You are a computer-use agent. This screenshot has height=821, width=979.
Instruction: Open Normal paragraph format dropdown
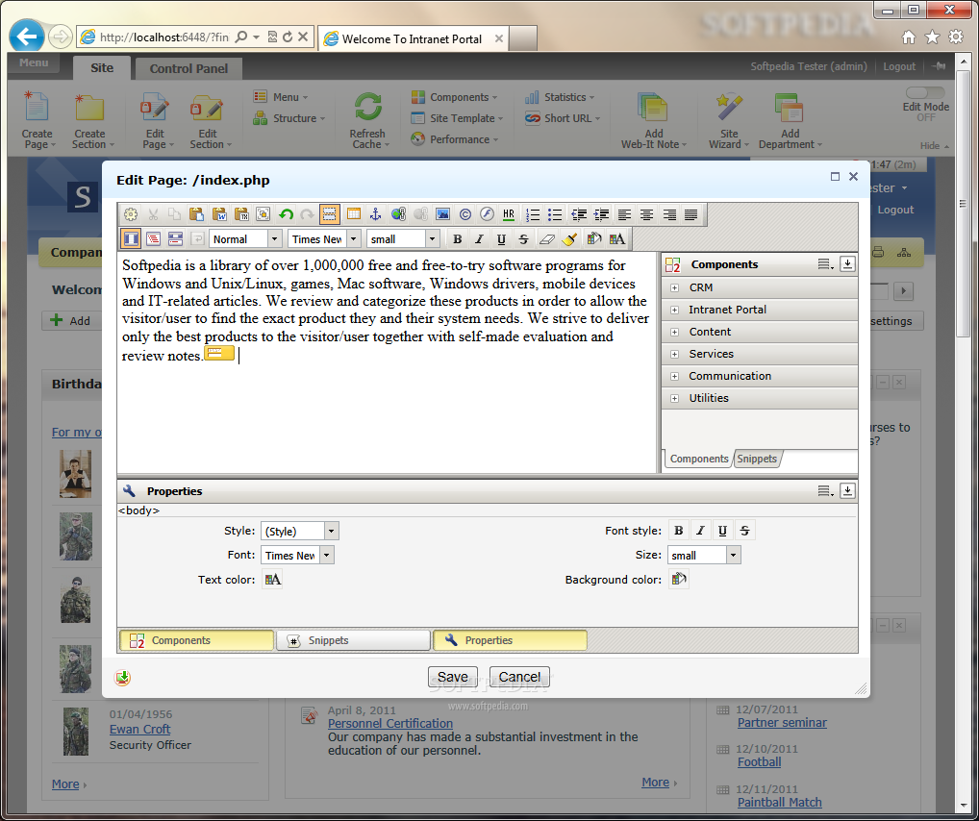click(245, 239)
